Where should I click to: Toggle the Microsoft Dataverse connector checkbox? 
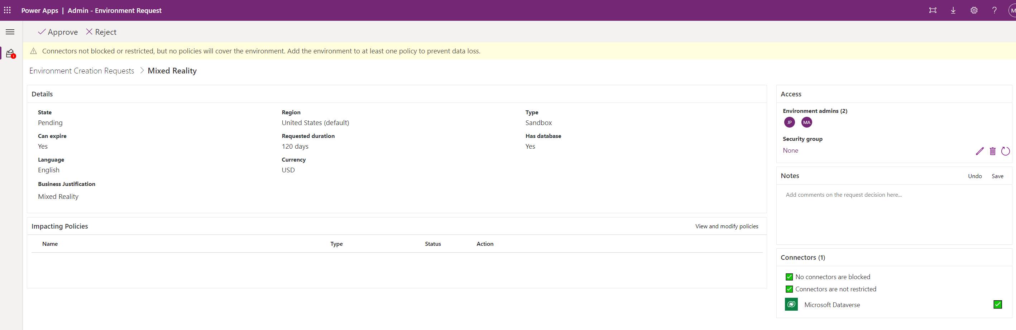click(x=997, y=304)
